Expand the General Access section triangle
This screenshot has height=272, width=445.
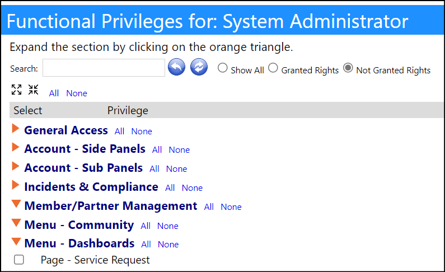coord(16,129)
